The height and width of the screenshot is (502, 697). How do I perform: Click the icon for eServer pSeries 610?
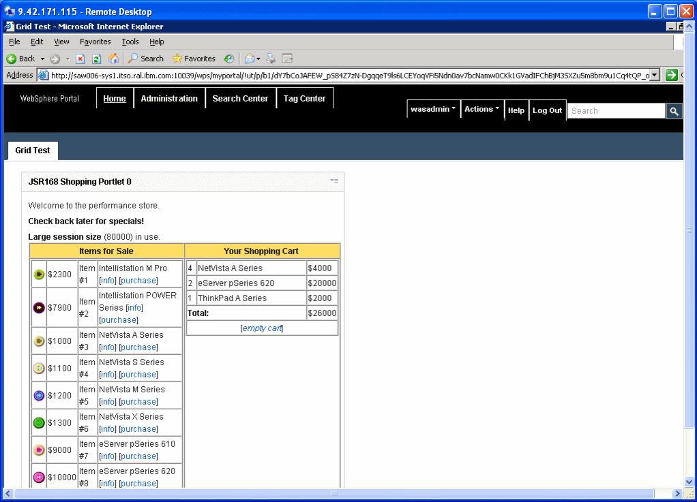click(39, 450)
